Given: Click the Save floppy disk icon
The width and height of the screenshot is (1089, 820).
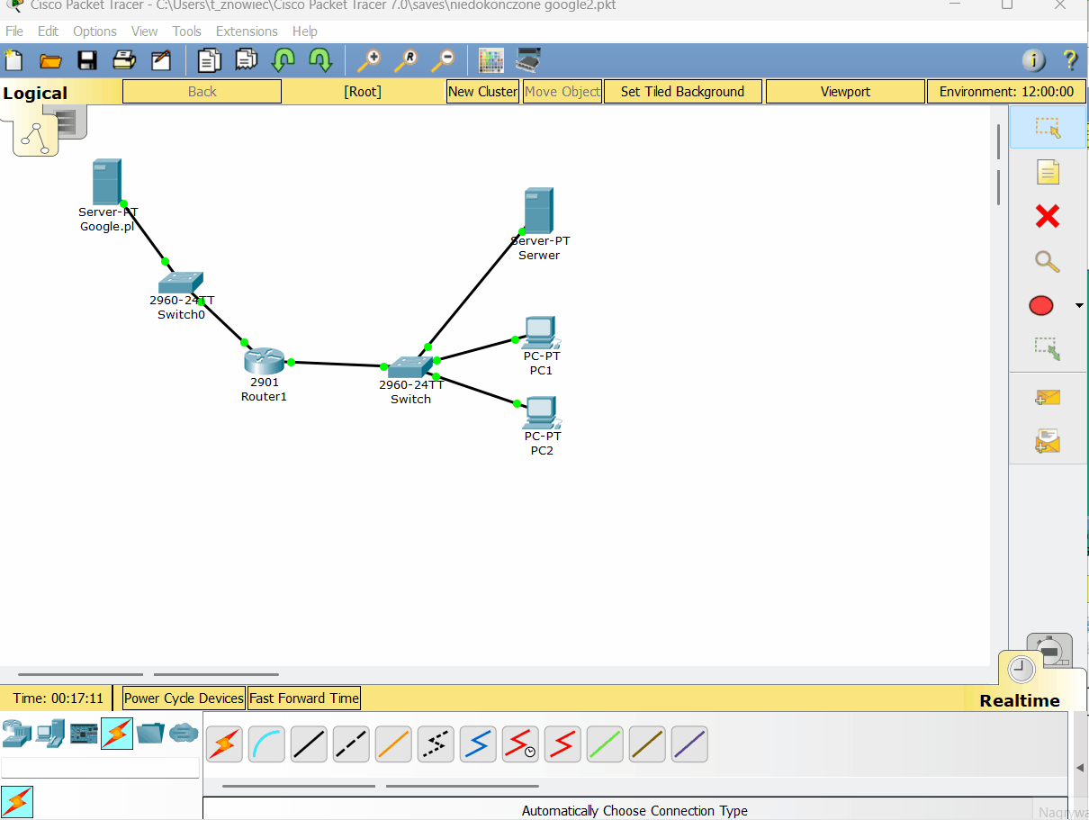Looking at the screenshot, I should [x=87, y=60].
